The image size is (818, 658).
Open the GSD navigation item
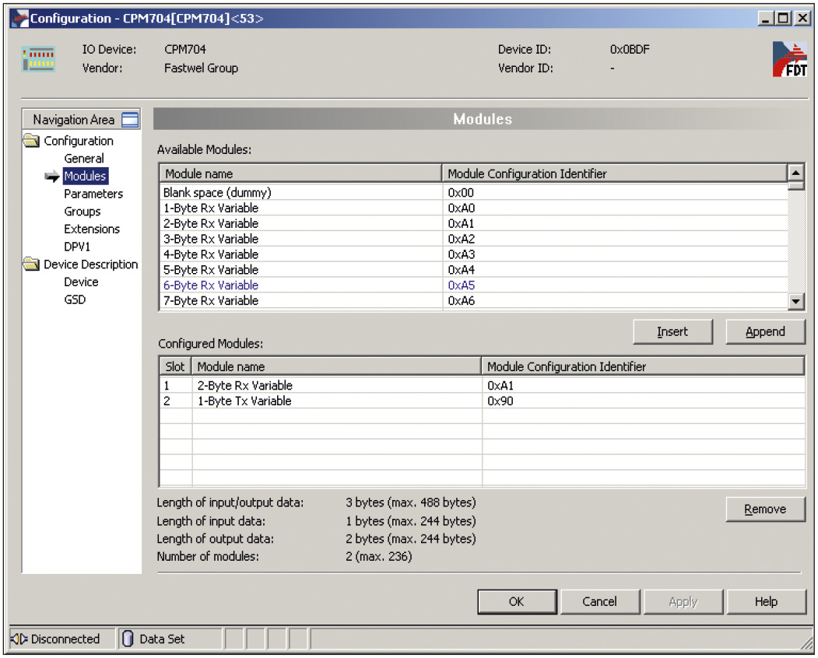75,299
